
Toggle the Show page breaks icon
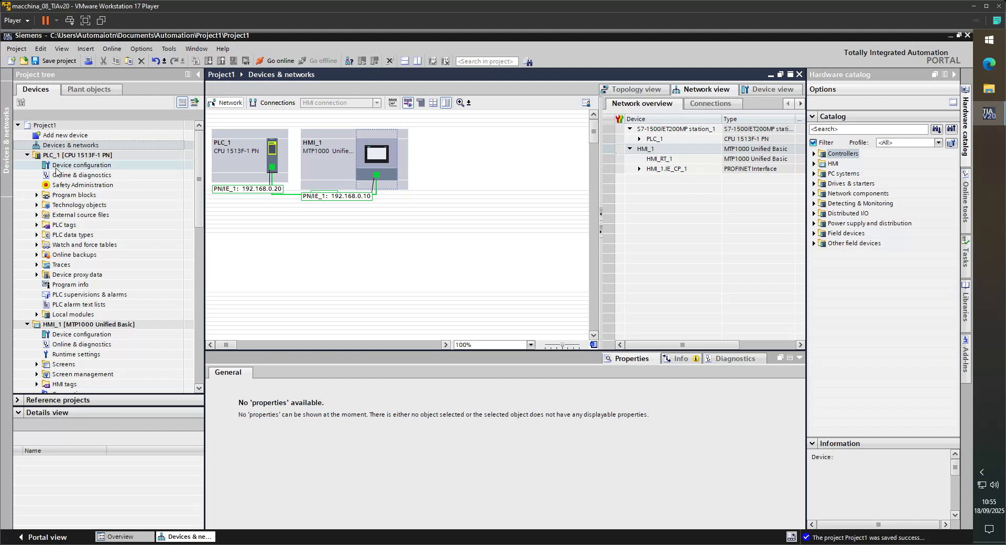[433, 103]
